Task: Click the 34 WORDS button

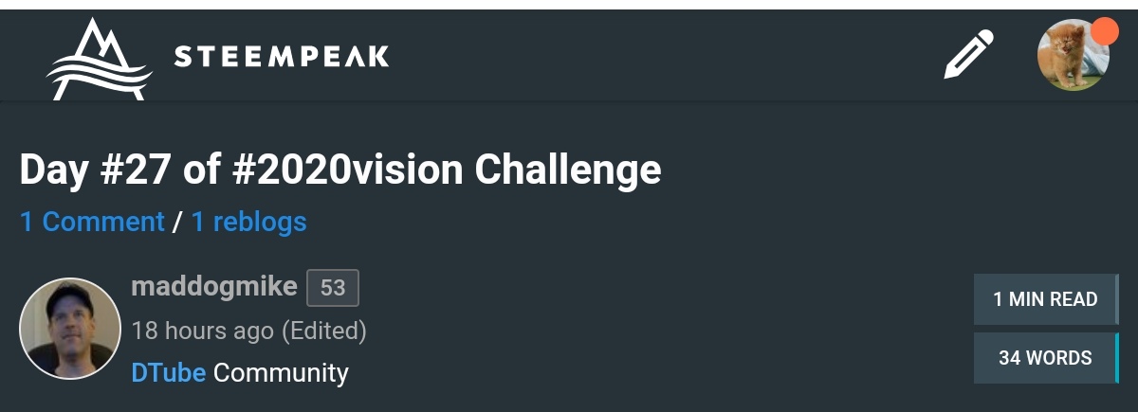Action: [x=1045, y=358]
